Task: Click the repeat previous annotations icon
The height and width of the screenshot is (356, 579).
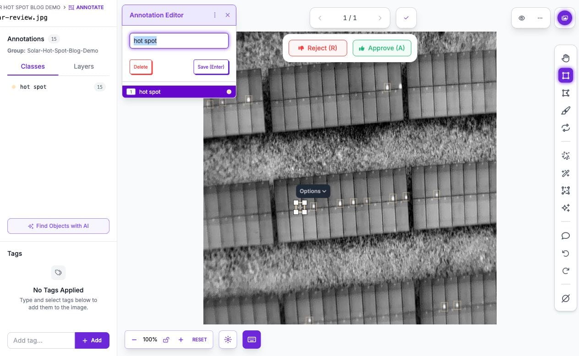Action: [565, 128]
